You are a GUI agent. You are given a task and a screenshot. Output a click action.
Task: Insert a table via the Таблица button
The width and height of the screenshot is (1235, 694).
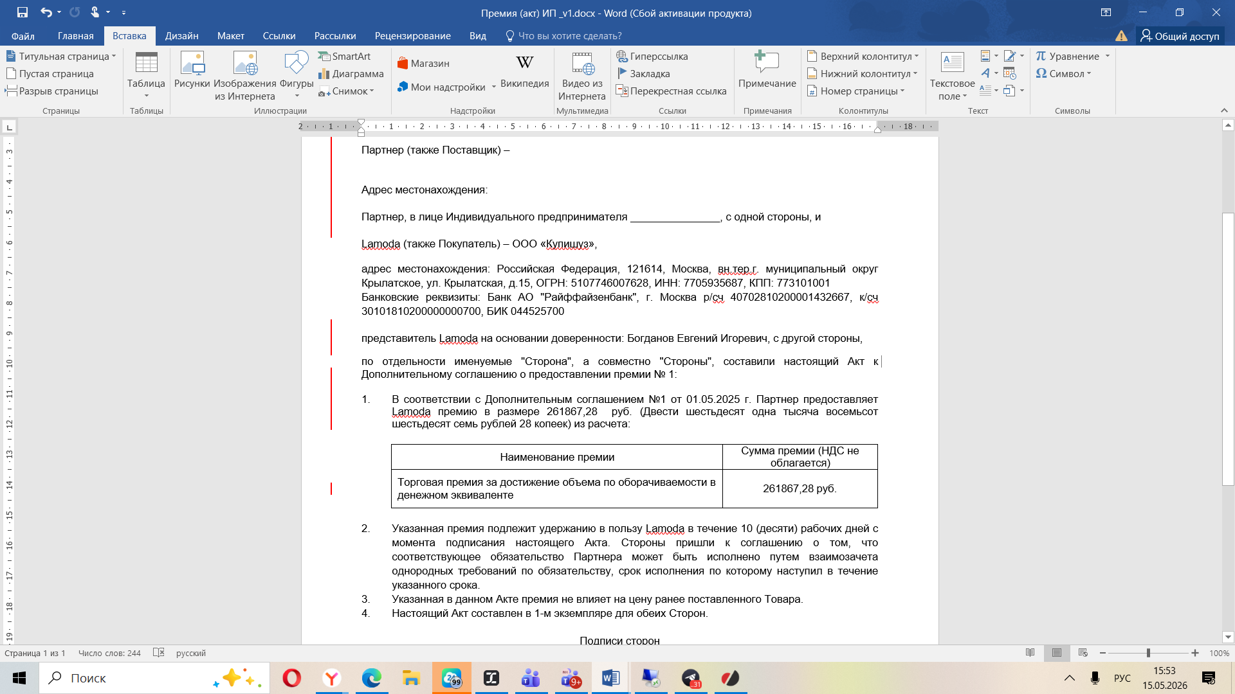146,75
